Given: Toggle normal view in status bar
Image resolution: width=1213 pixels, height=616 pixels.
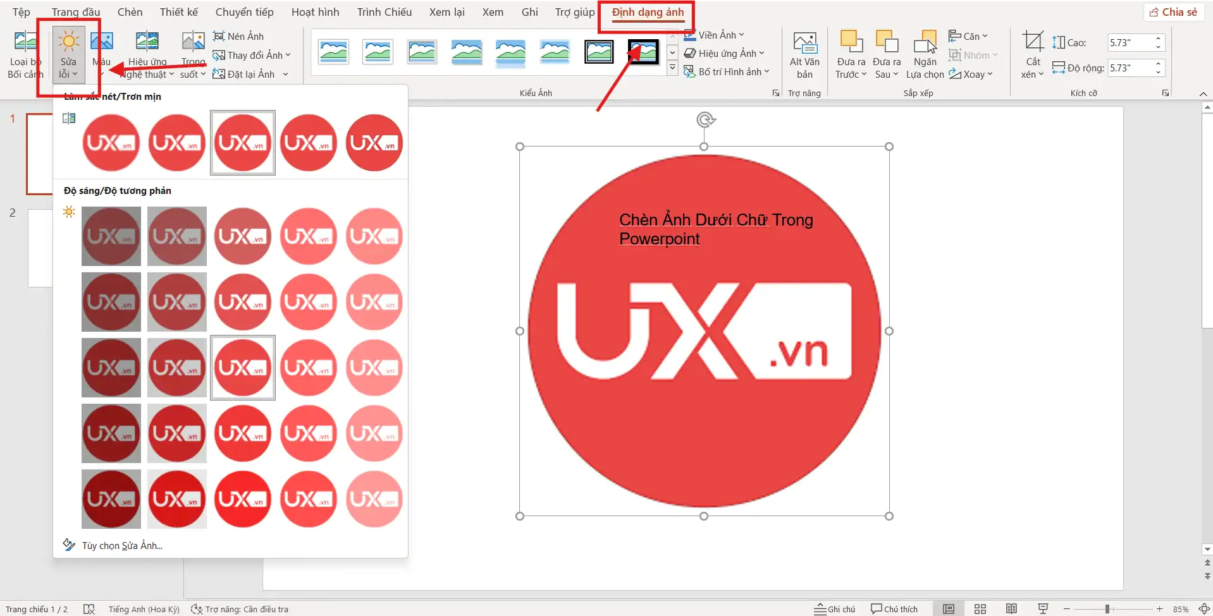Looking at the screenshot, I should (948, 609).
